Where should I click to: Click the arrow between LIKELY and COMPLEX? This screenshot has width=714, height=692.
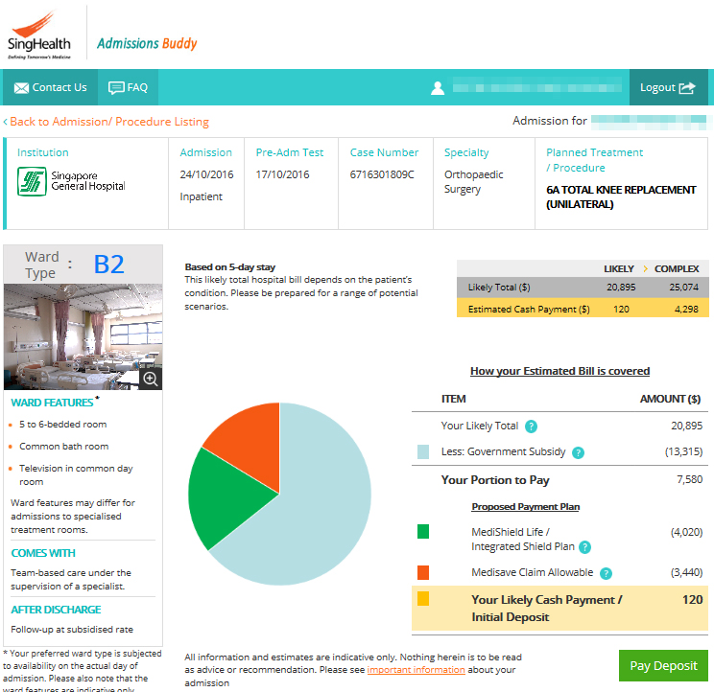point(645,268)
